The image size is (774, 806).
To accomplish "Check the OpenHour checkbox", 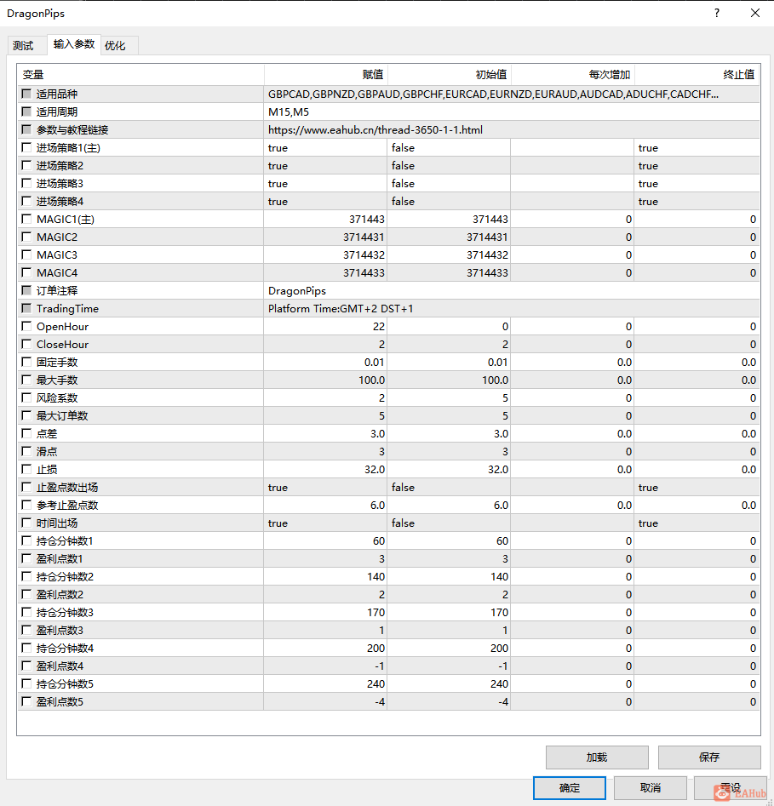I will pyautogui.click(x=26, y=327).
